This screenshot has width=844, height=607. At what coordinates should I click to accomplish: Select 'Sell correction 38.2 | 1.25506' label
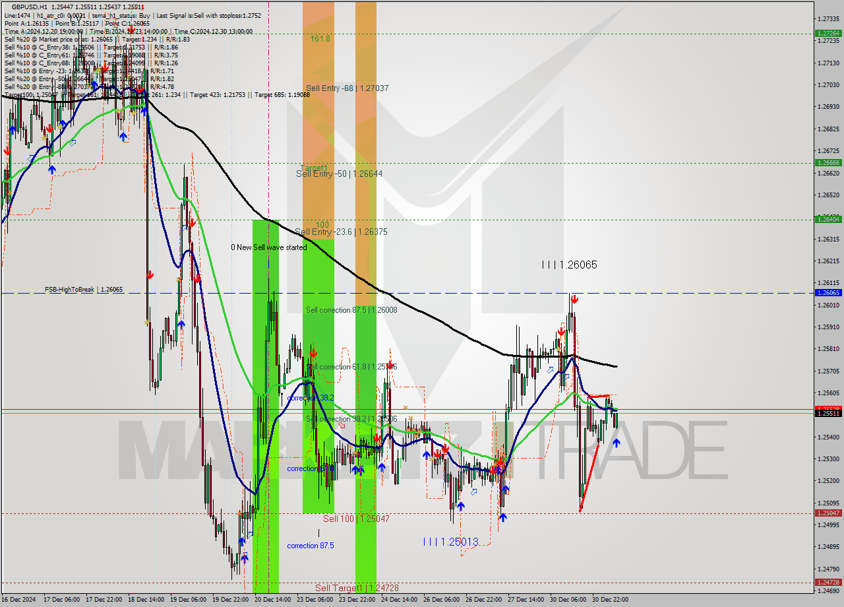coord(351,419)
